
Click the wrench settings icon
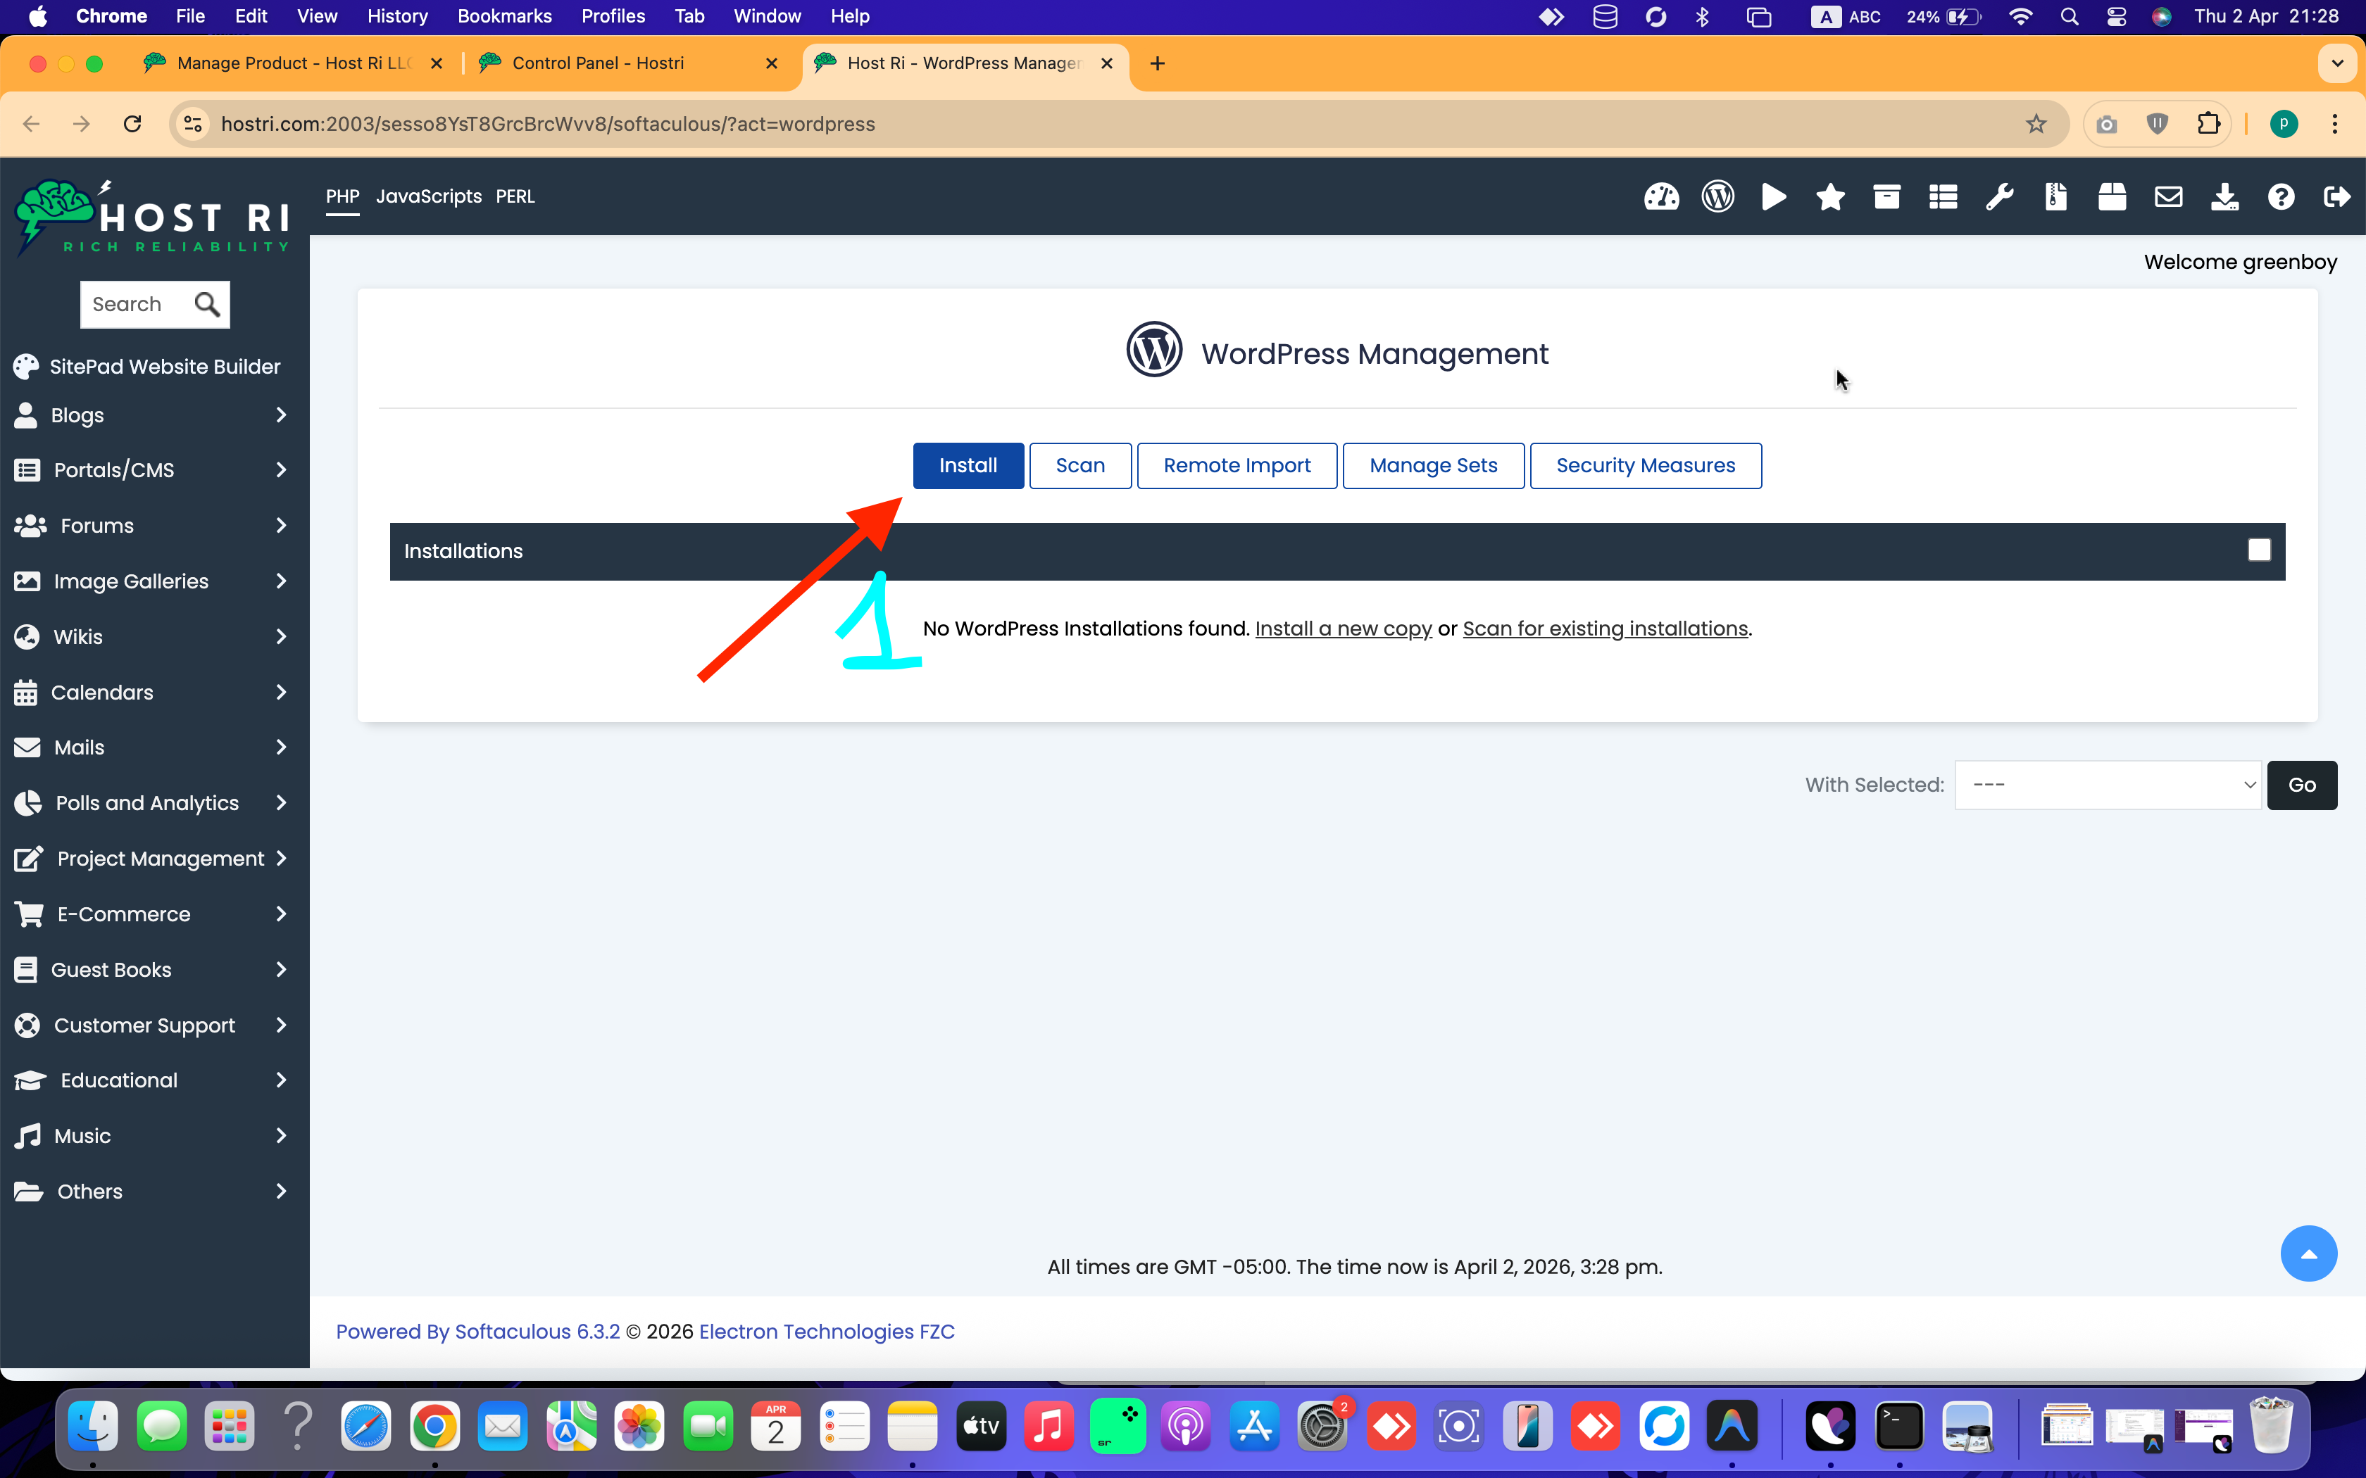click(1999, 198)
